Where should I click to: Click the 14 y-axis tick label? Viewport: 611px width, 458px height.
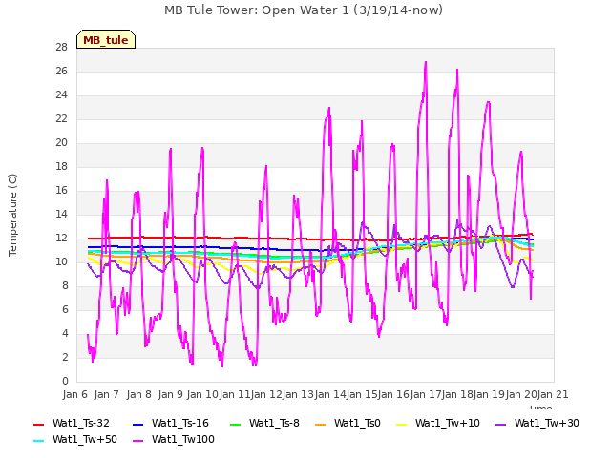pos(61,214)
